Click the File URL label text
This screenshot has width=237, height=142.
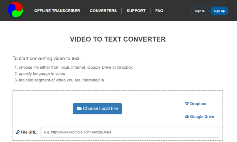pos(29,132)
